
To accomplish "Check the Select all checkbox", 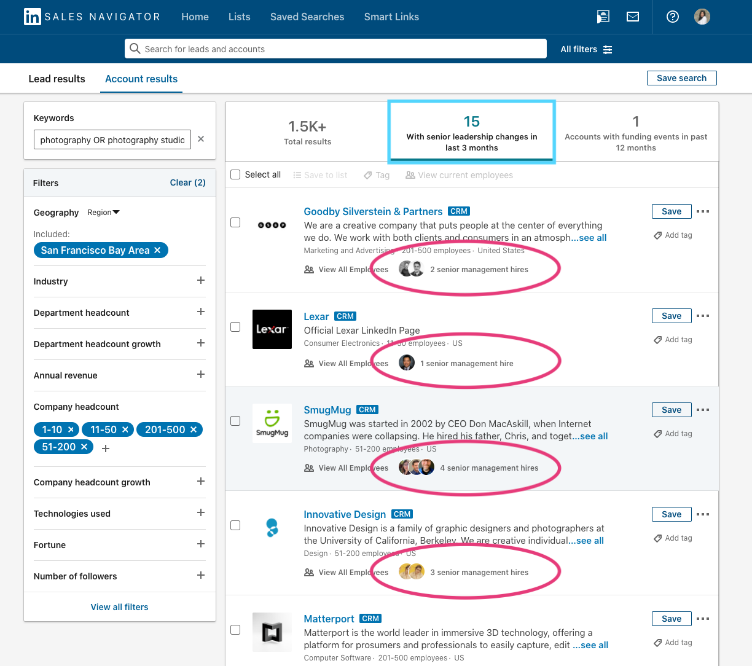I will click(235, 174).
